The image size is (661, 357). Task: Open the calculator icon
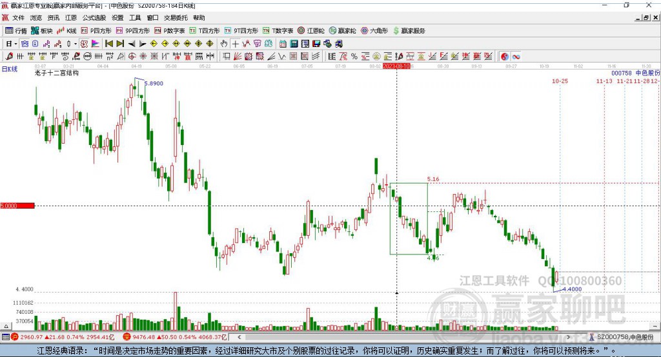click(294, 44)
